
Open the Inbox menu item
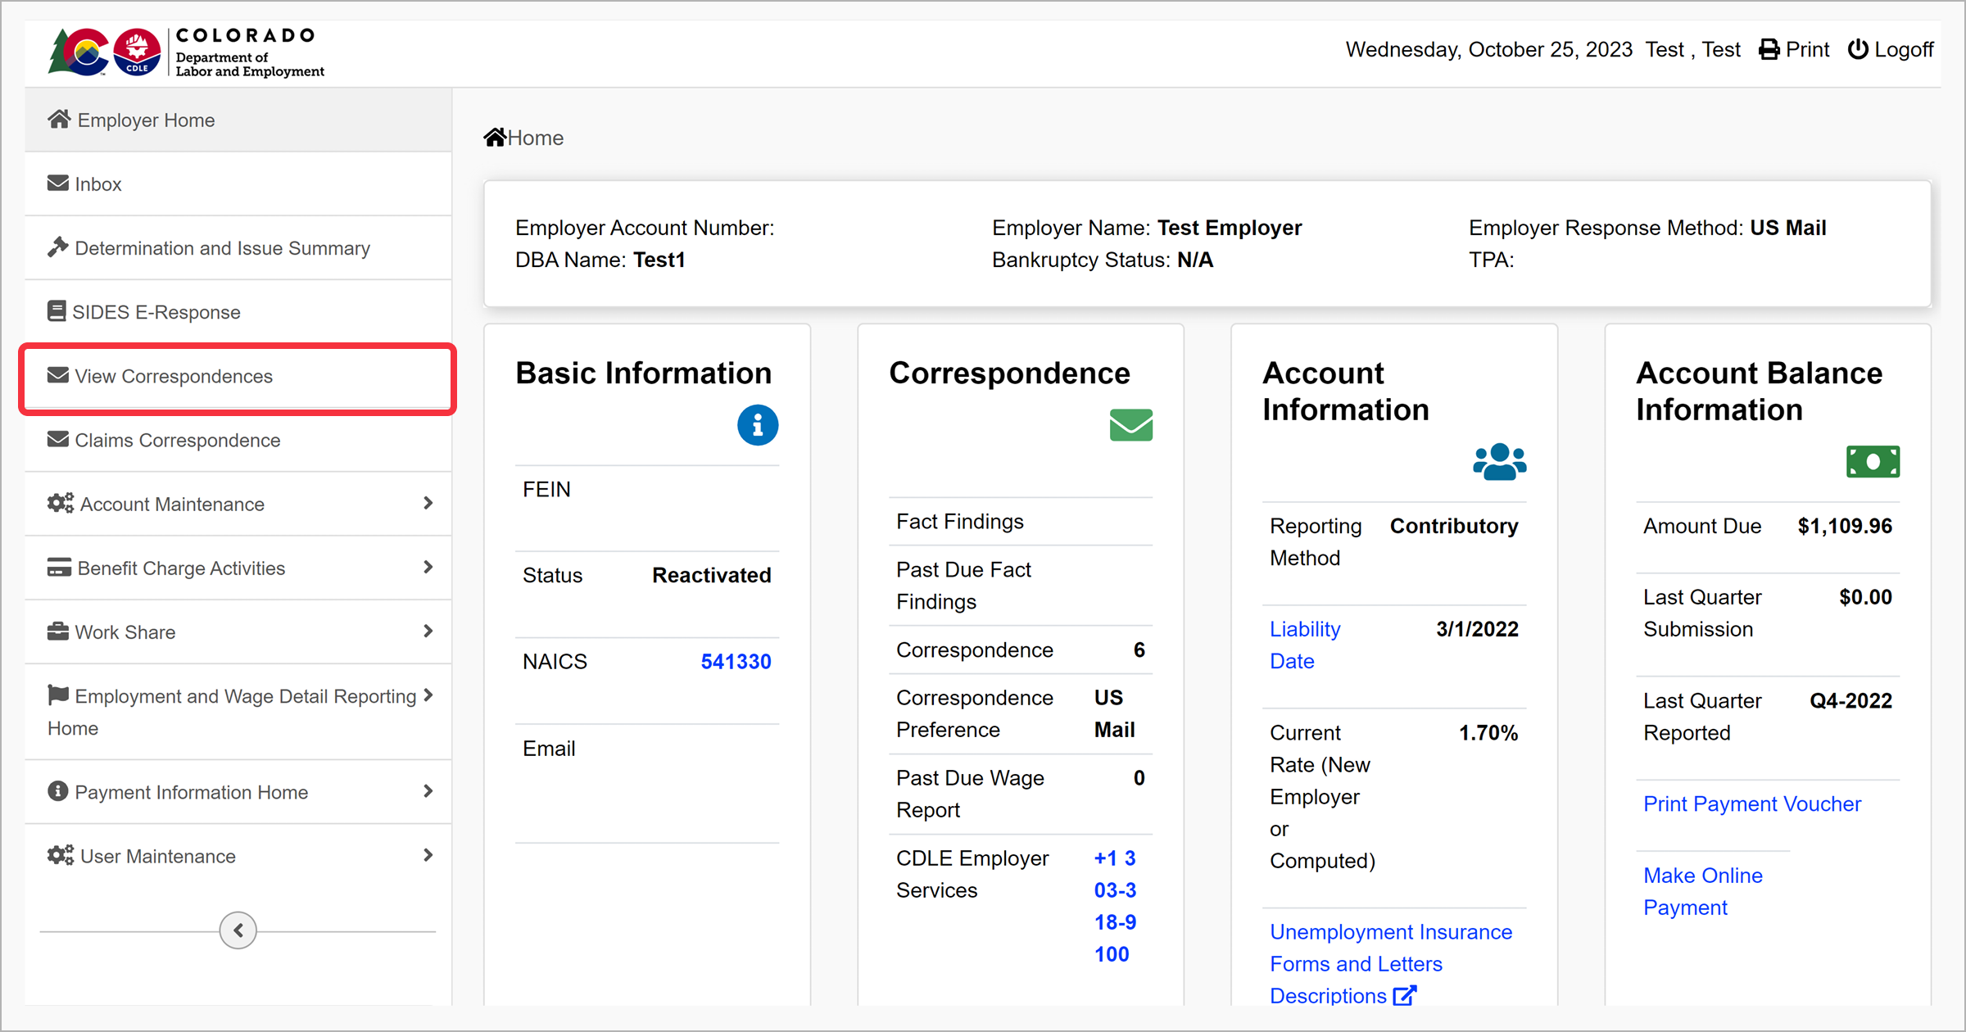pos(97,184)
